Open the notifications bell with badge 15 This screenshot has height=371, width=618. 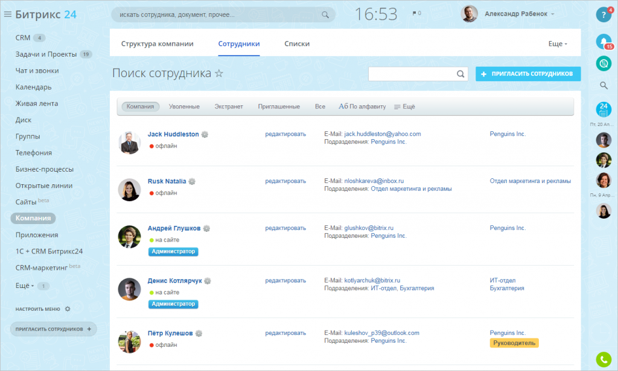point(604,42)
